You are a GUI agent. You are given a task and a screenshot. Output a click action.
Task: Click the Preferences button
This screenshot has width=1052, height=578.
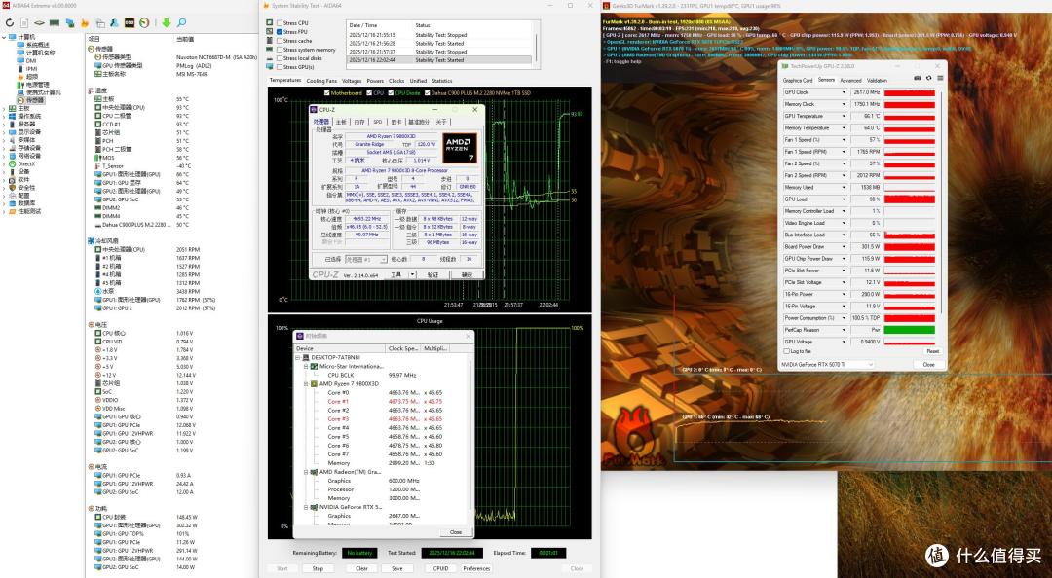pos(476,568)
